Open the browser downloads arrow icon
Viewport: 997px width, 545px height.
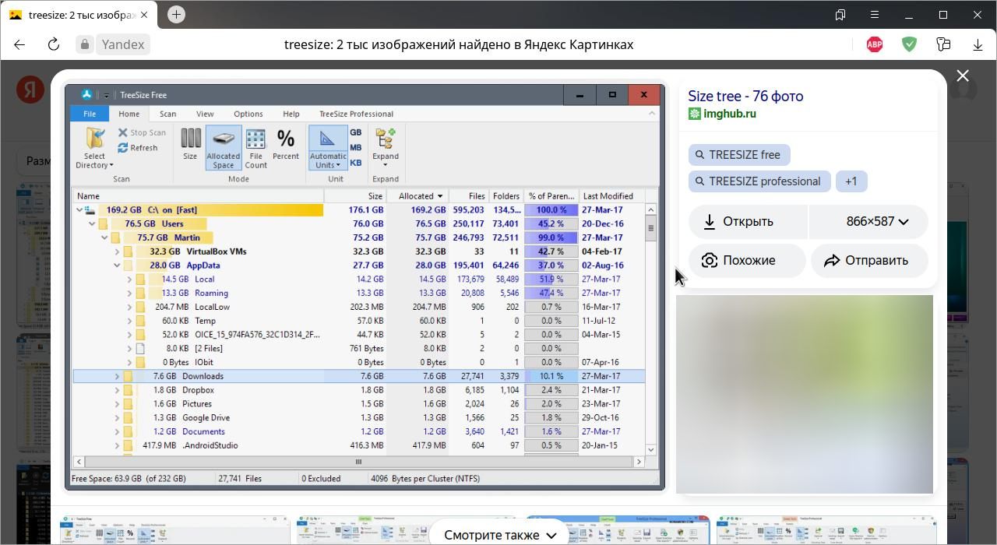pos(978,44)
